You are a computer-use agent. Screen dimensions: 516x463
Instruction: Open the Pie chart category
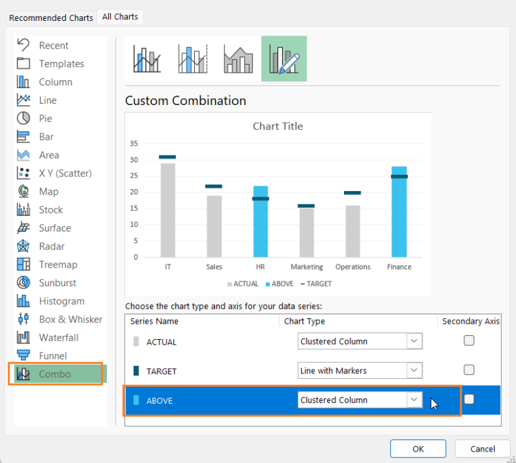[x=45, y=118]
